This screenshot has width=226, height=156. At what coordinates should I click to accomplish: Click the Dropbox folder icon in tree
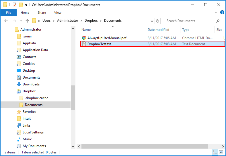[19, 91]
